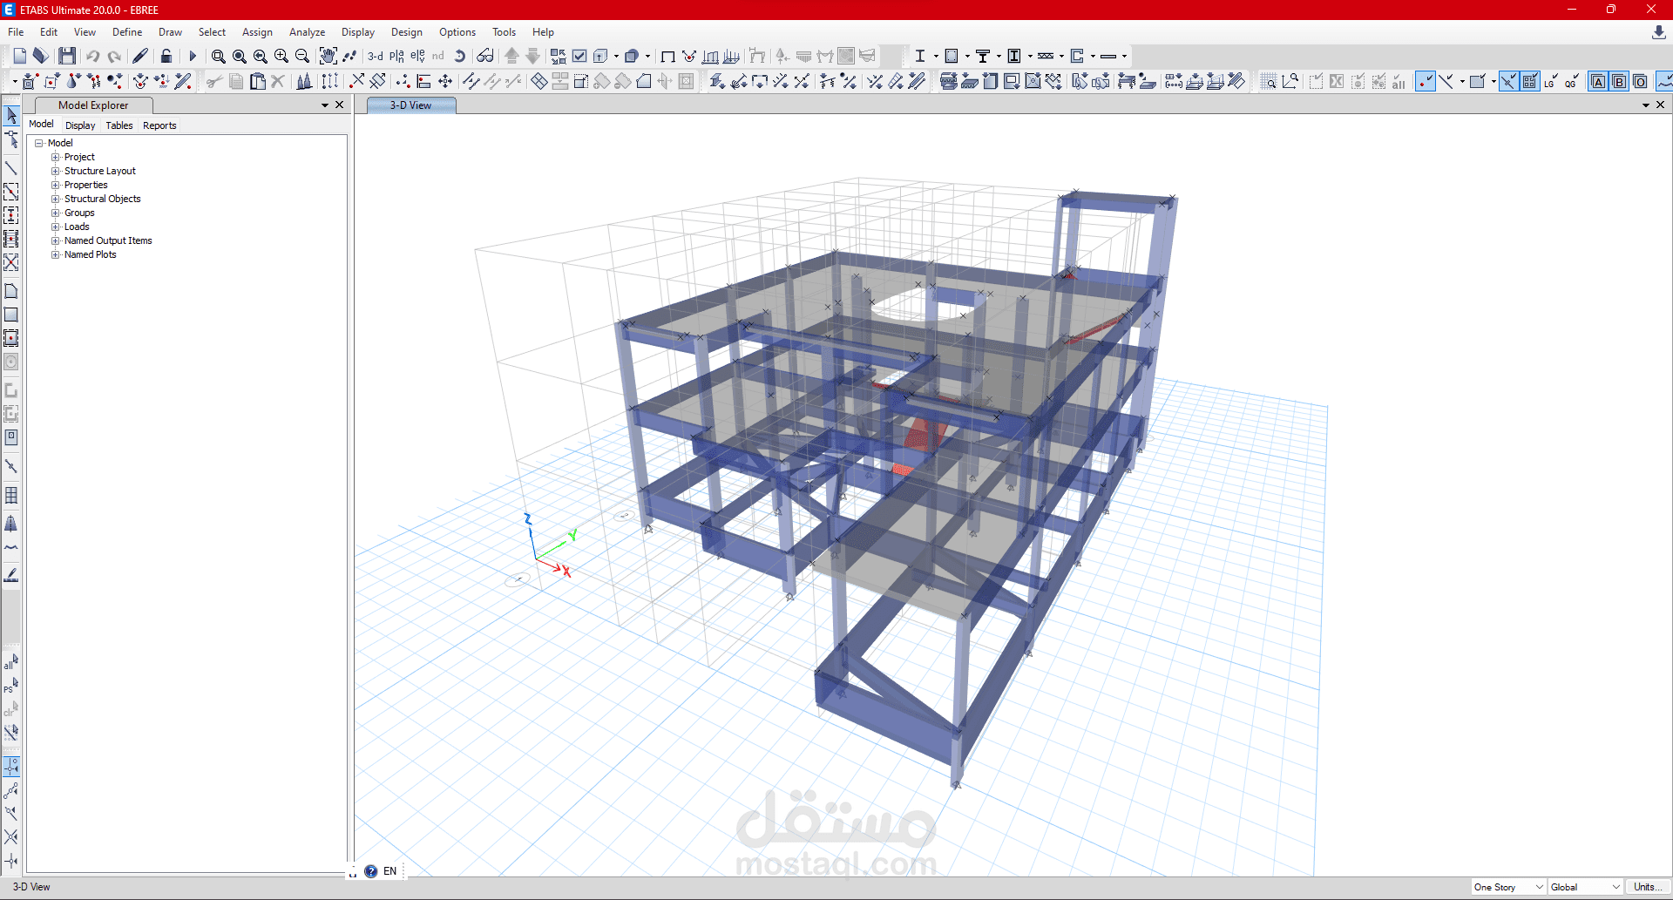Close the Model Explorer panel
Image resolution: width=1673 pixels, height=900 pixels.
click(340, 105)
